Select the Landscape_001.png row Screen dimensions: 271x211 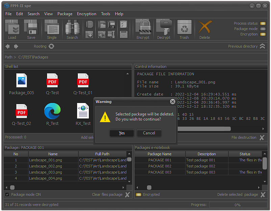pyautogui.click(x=65, y=160)
